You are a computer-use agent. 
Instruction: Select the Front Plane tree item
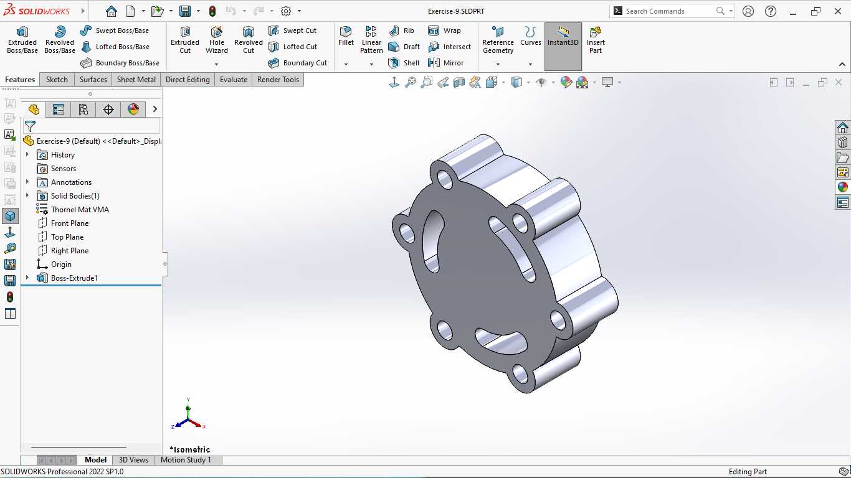point(63,223)
